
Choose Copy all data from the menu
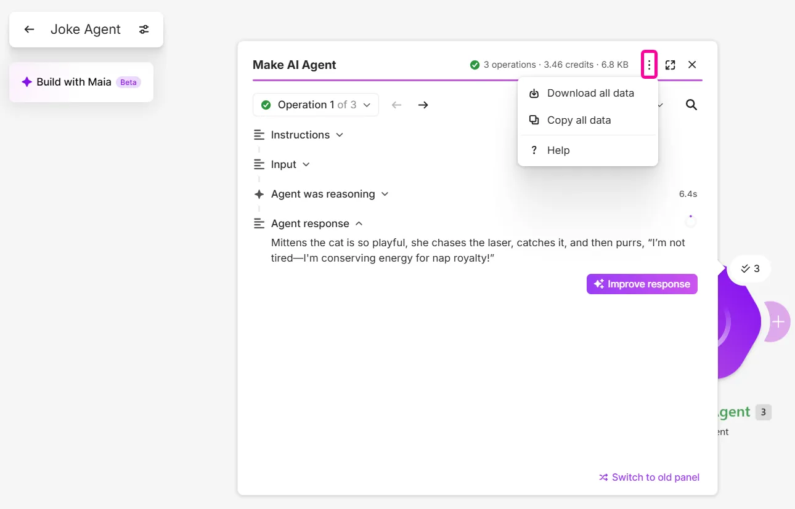[588, 121]
